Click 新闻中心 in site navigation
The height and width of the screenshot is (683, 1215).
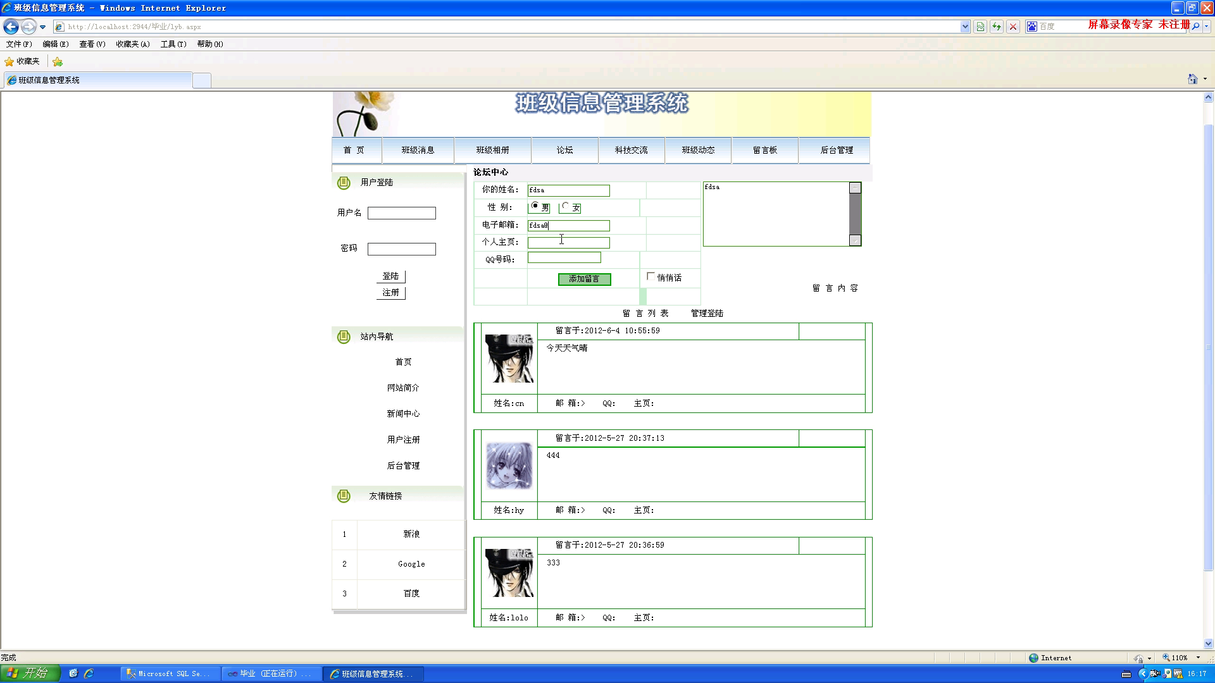point(403,414)
